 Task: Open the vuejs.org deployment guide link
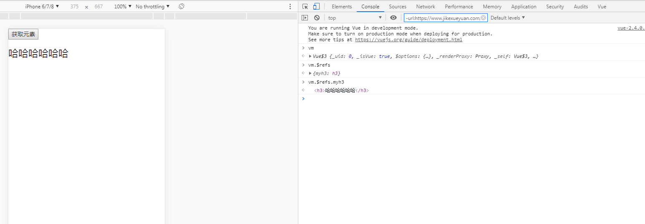(408, 40)
